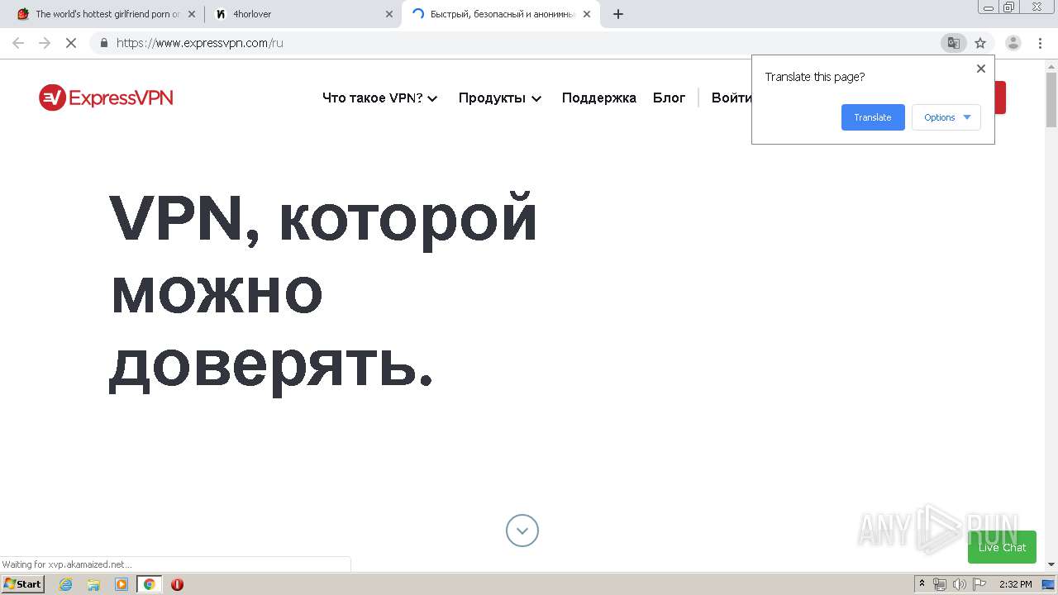Open the media player taskbar icon
The height and width of the screenshot is (595, 1058).
(122, 584)
